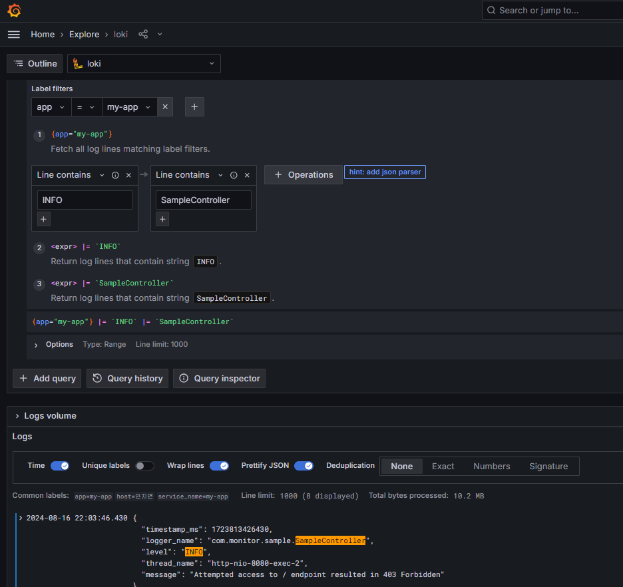
Task: Enable the Unique labels switch
Action: pos(144,466)
